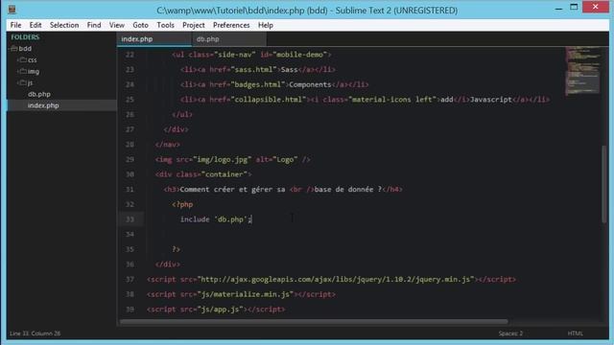Click the FOLDERS sidebar heading
The image size is (614, 345).
pos(25,37)
